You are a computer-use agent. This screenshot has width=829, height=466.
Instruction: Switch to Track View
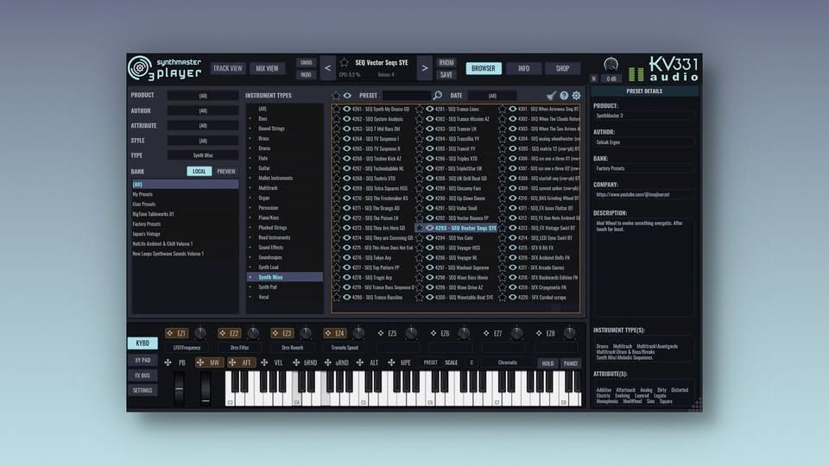[x=228, y=68]
